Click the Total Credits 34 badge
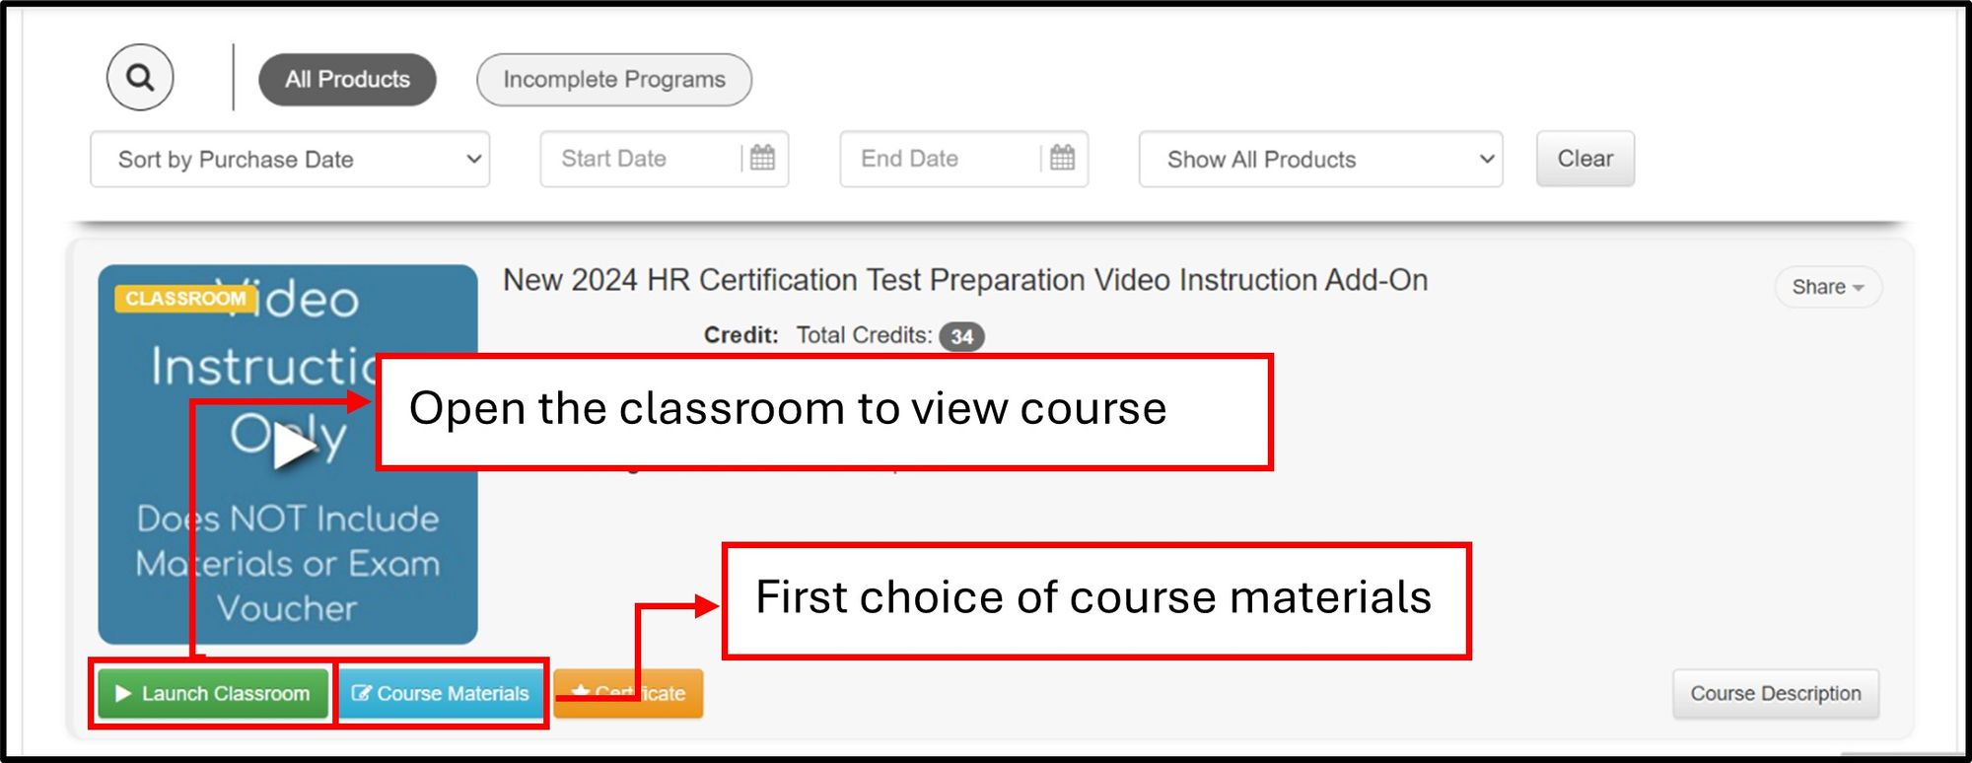Image resolution: width=1972 pixels, height=763 pixels. (961, 337)
